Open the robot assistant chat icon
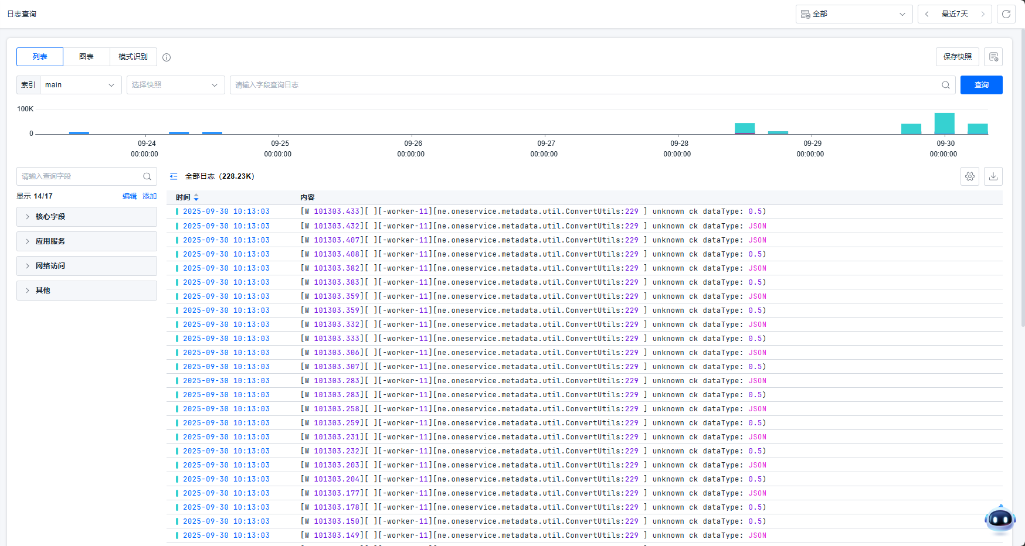This screenshot has height=546, width=1025. 1000,519
